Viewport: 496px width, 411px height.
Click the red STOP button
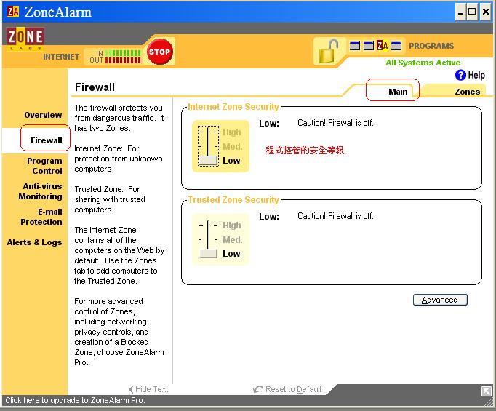tap(160, 52)
